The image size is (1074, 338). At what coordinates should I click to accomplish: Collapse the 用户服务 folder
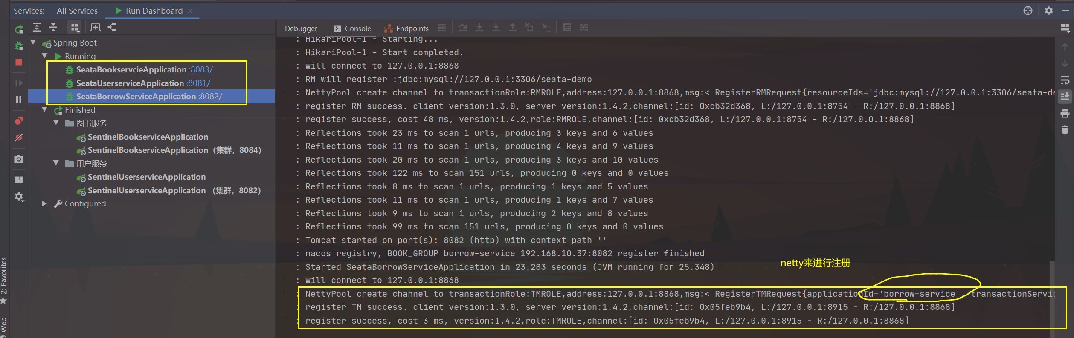click(56, 163)
